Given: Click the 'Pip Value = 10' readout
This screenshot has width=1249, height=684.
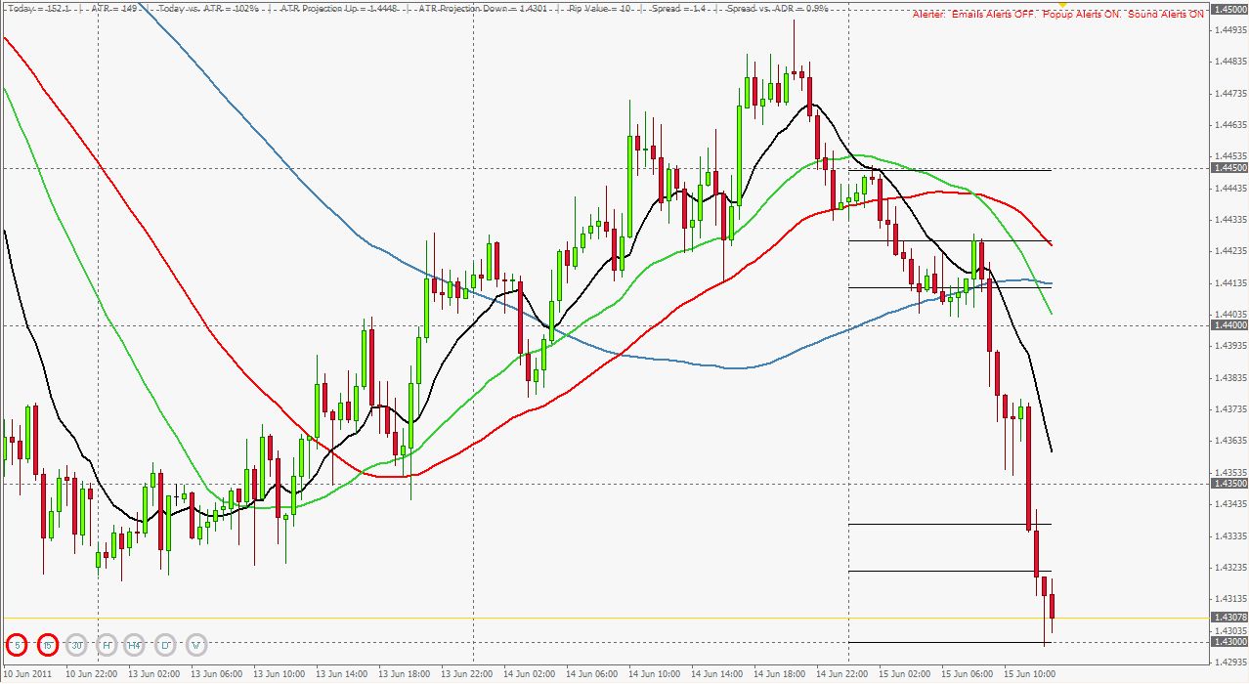Looking at the screenshot, I should (x=601, y=8).
